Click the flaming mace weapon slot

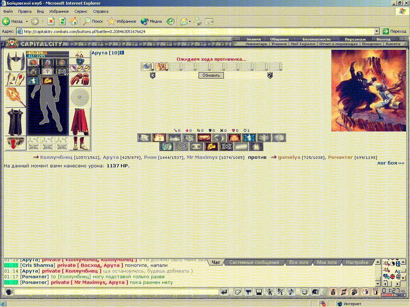(x=15, y=97)
